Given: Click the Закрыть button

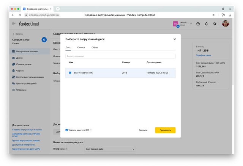Looking at the screenshot, I should pyautogui.click(x=143, y=130).
